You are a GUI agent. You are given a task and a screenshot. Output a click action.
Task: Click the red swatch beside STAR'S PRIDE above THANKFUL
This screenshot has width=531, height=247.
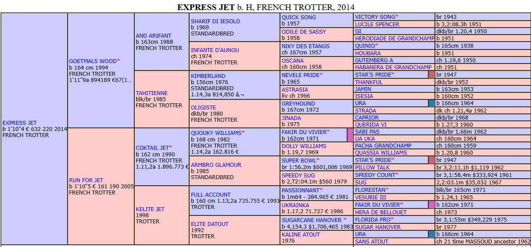tap(431, 75)
